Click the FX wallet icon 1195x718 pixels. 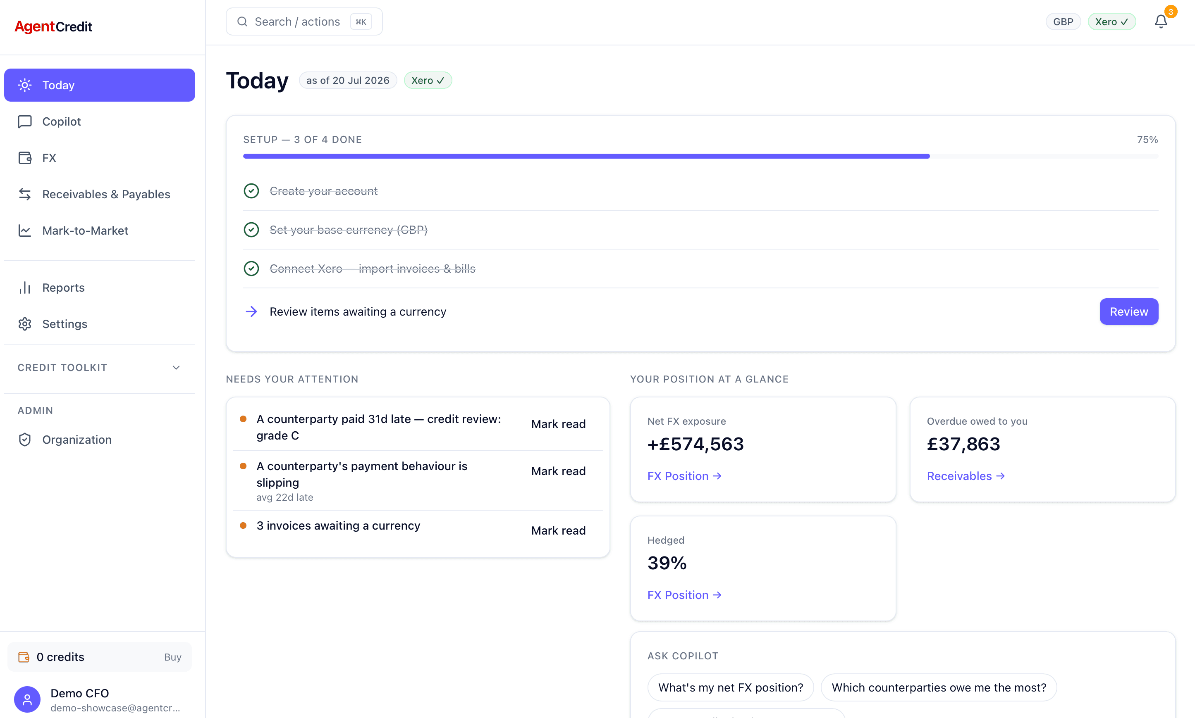[x=25, y=158]
